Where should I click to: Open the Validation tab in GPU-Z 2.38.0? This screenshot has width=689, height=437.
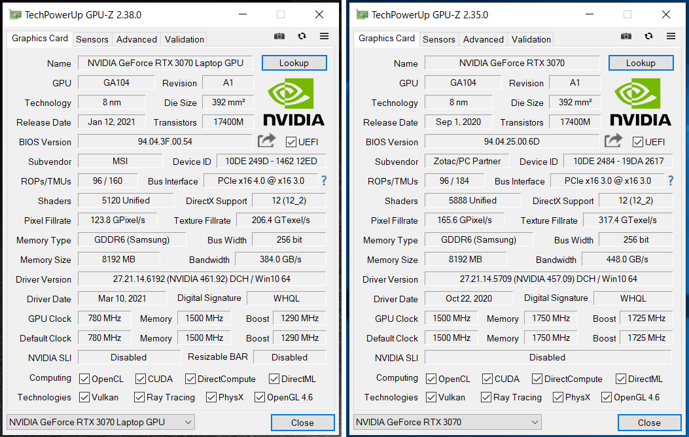click(185, 39)
